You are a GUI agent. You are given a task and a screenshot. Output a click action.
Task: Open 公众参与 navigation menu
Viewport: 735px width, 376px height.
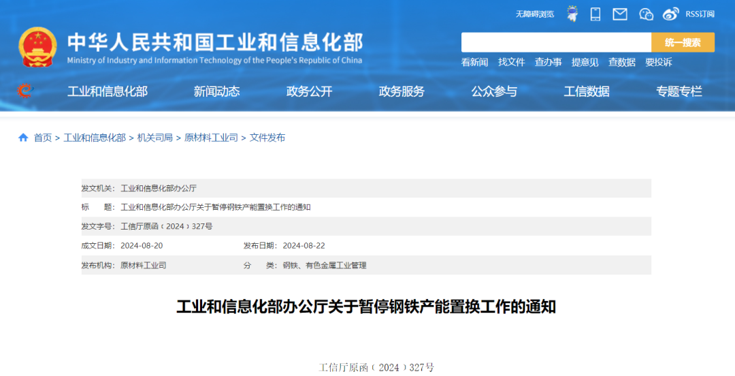coord(494,91)
